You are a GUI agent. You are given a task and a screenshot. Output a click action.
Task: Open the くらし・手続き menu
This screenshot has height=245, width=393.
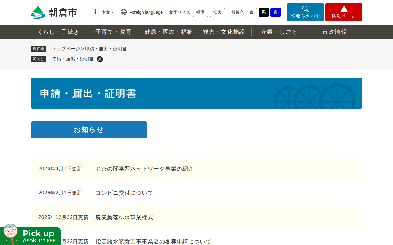pos(58,32)
